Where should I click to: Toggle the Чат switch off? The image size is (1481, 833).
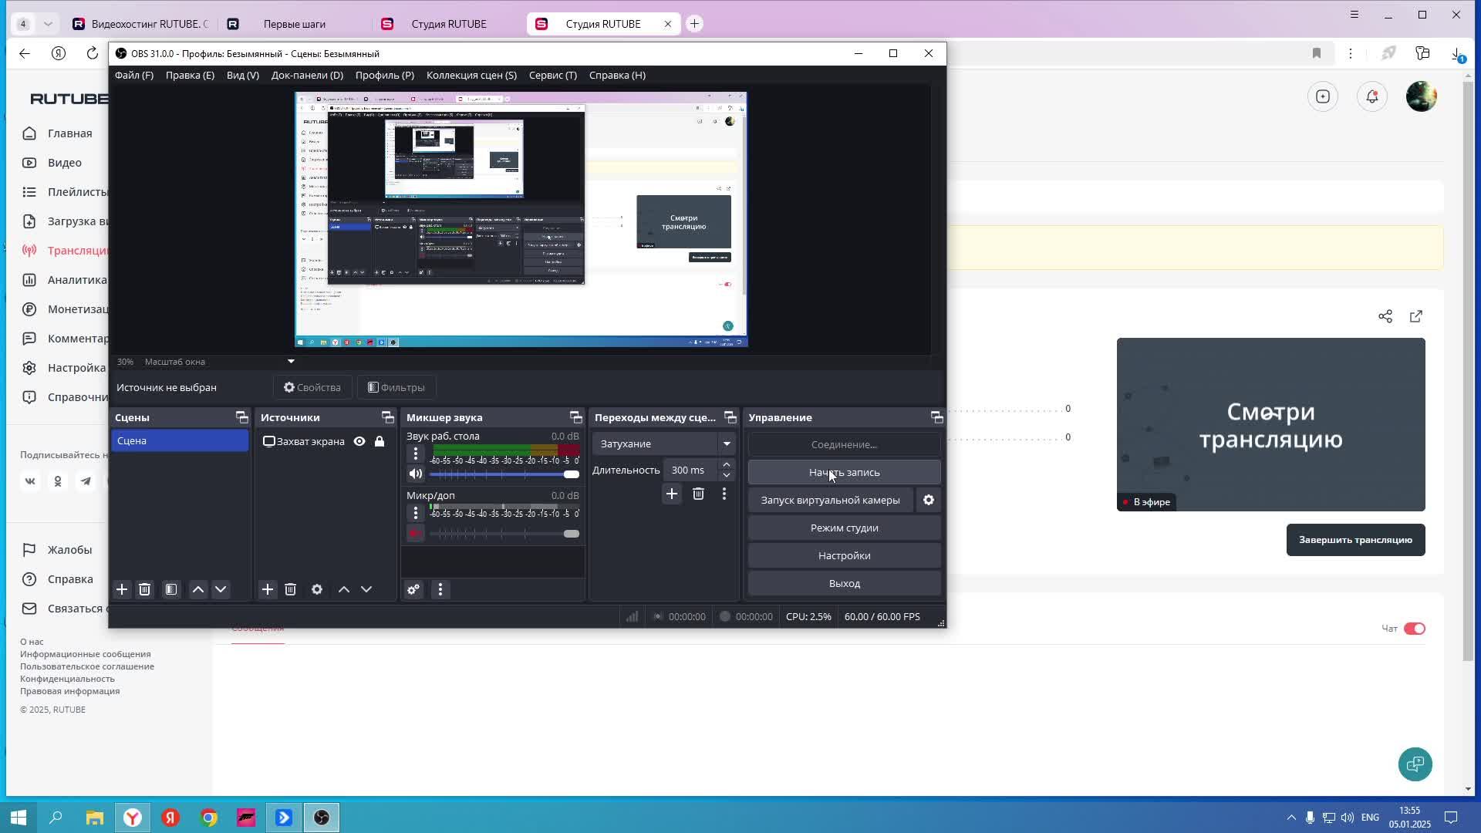[x=1414, y=629]
